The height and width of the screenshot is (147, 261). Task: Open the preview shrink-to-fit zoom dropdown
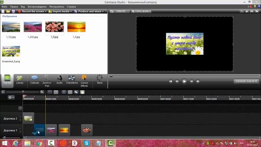tap(141, 11)
